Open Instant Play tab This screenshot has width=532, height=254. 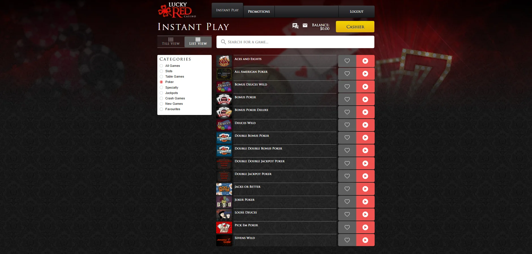point(227,10)
